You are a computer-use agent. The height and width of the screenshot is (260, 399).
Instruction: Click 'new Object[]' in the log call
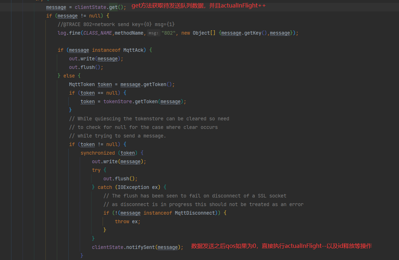click(x=198, y=33)
